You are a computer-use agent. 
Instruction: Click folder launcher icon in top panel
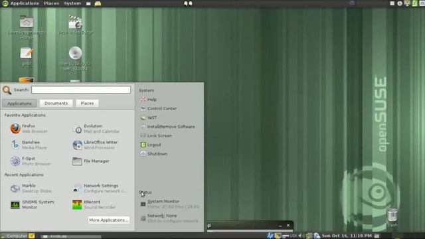click(x=98, y=3)
